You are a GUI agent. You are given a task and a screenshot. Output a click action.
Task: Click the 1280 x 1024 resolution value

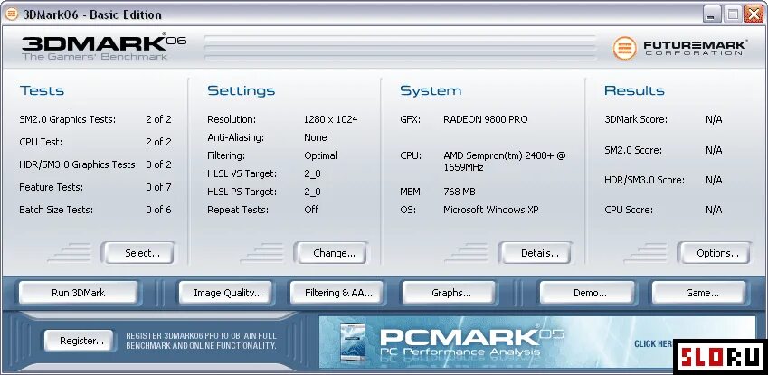point(330,119)
